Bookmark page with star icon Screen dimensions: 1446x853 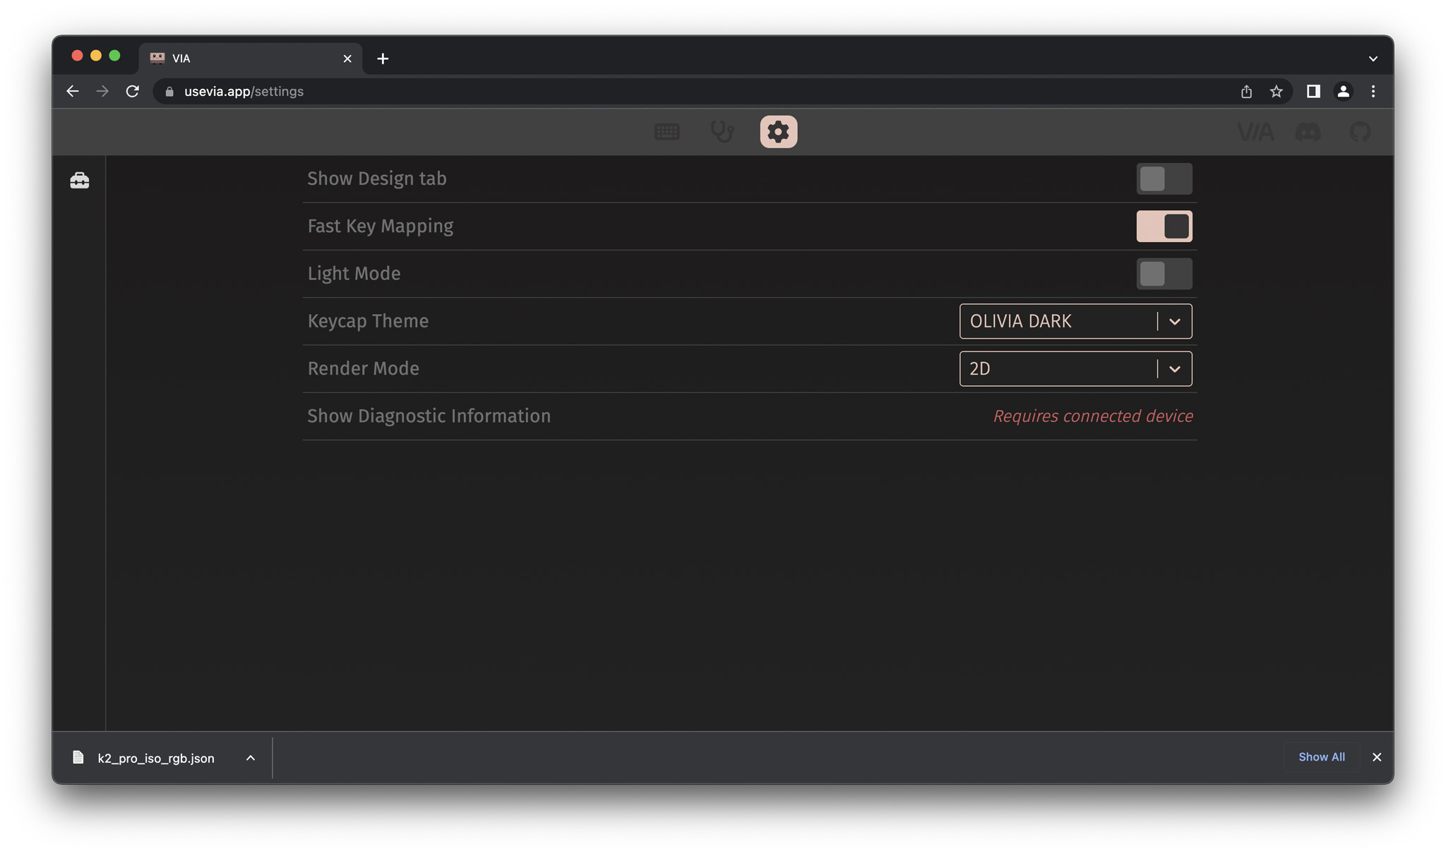tap(1276, 92)
